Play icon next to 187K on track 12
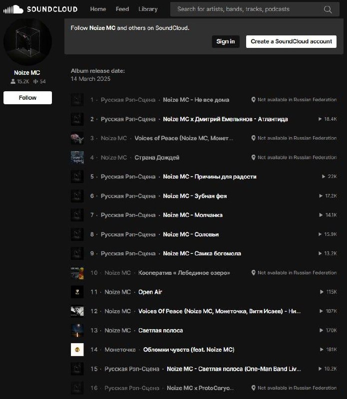Viewport: 347px width, 399px height. (x=321, y=311)
